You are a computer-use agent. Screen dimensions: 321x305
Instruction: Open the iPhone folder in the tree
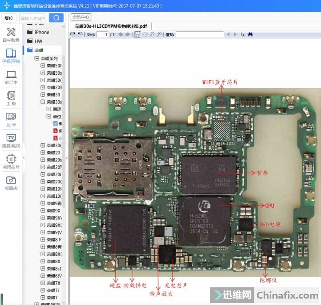[42, 32]
